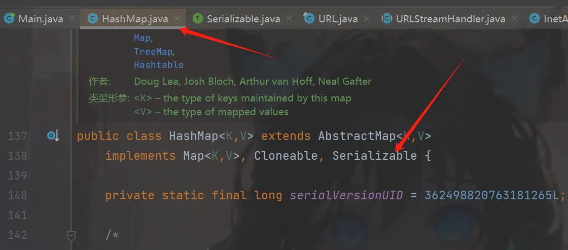Close the URL.java tab

(x=367, y=18)
